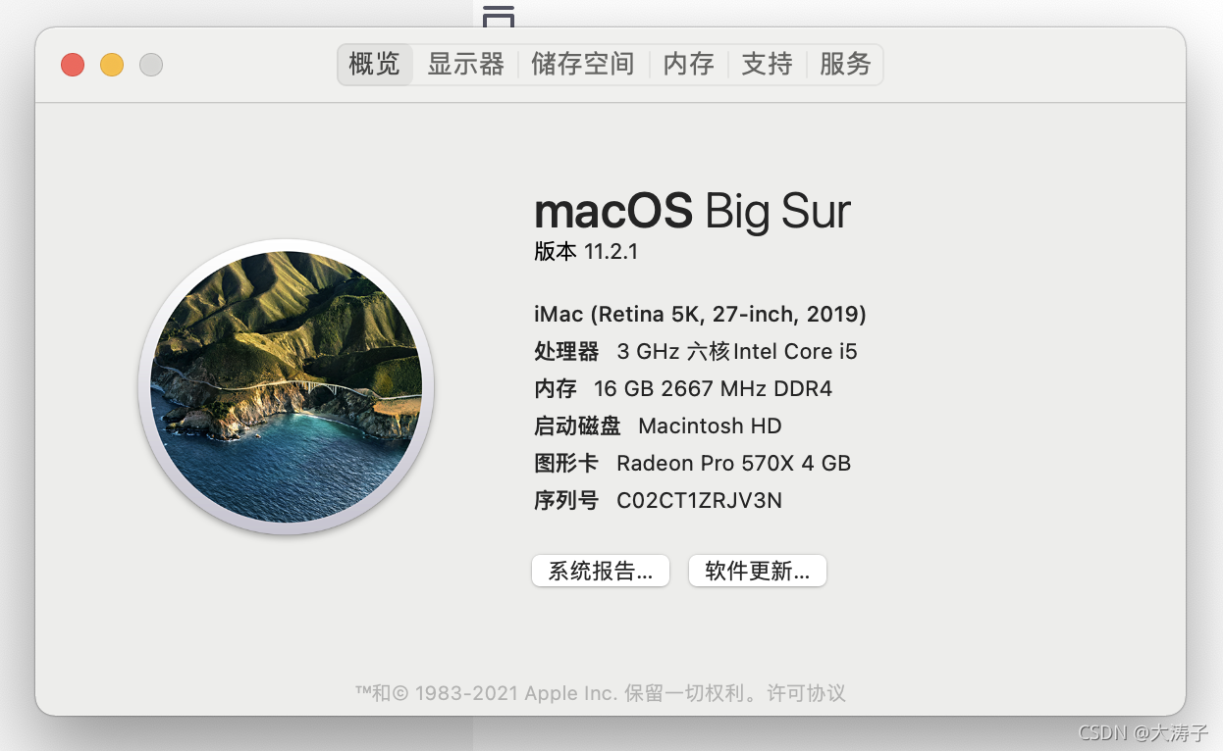The image size is (1223, 751).
Task: Click the 处理器 label
Action: [566, 351]
